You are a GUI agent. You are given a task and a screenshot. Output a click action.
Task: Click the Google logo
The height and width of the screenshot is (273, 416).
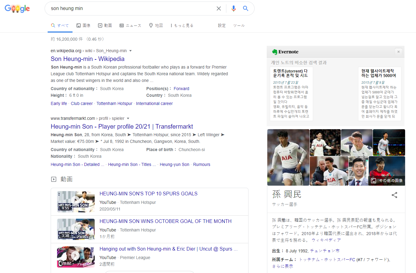tap(17, 8)
